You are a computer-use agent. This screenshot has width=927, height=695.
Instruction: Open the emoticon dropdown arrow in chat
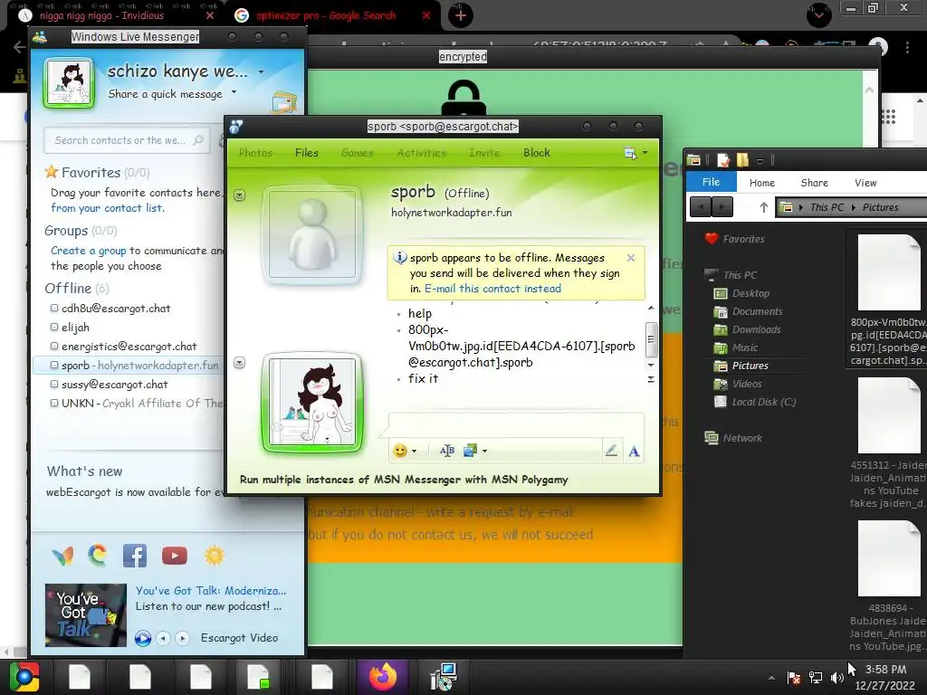pos(415,452)
